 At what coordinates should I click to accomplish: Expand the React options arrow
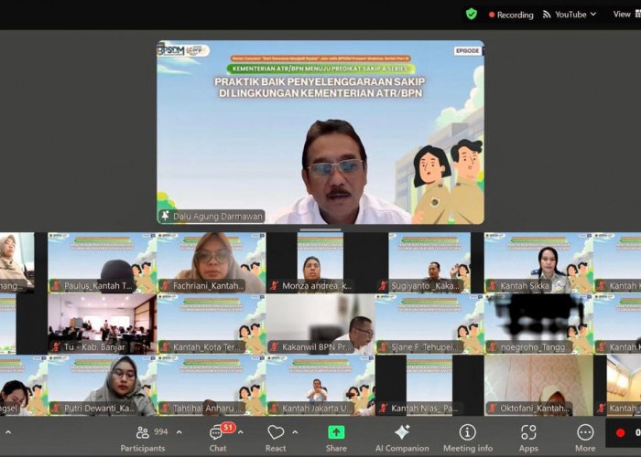(x=296, y=432)
